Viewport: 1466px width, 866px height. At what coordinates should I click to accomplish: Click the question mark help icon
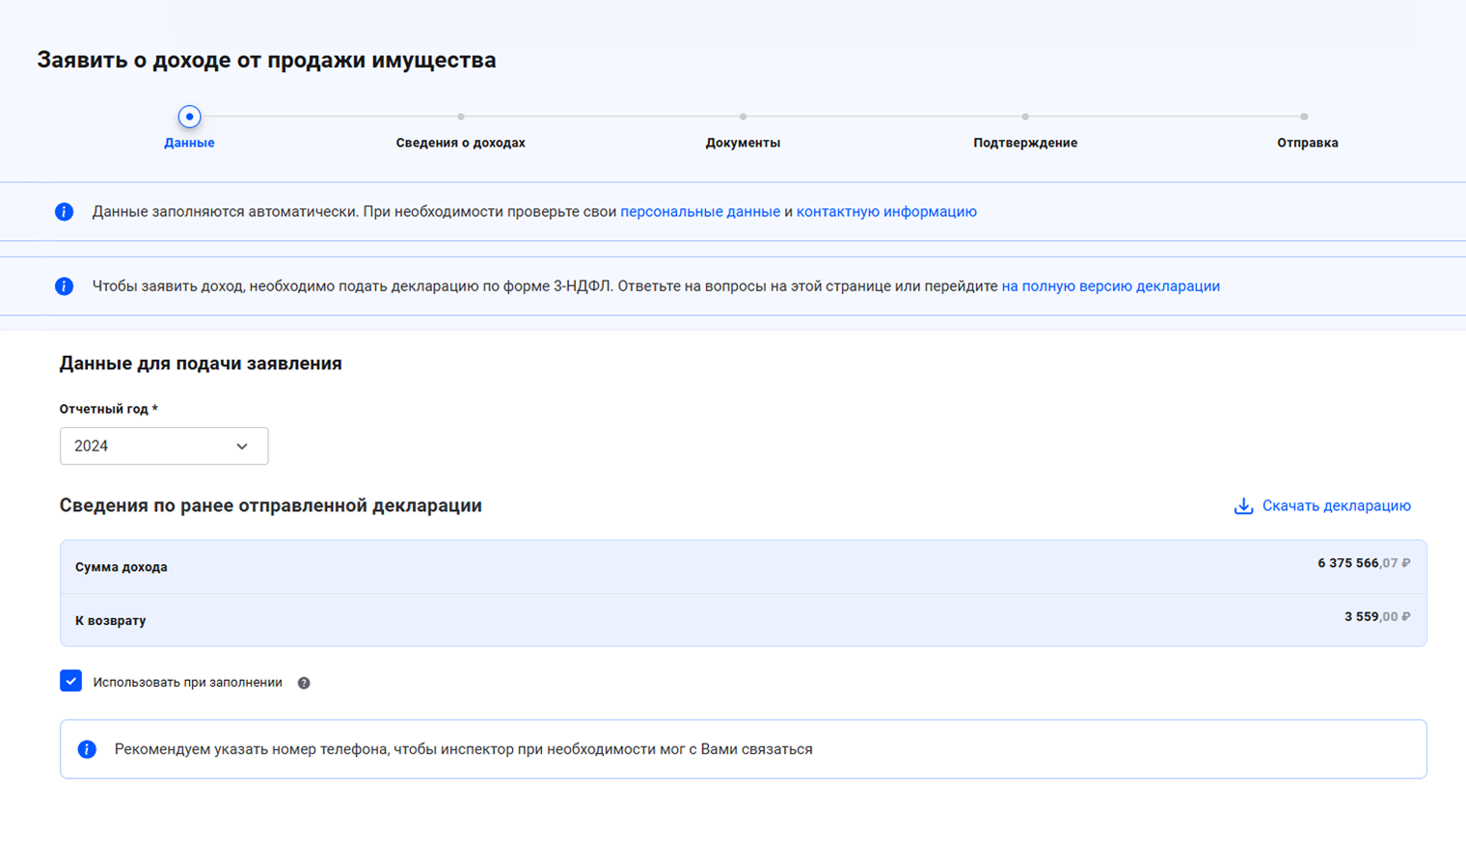pyautogui.click(x=304, y=683)
